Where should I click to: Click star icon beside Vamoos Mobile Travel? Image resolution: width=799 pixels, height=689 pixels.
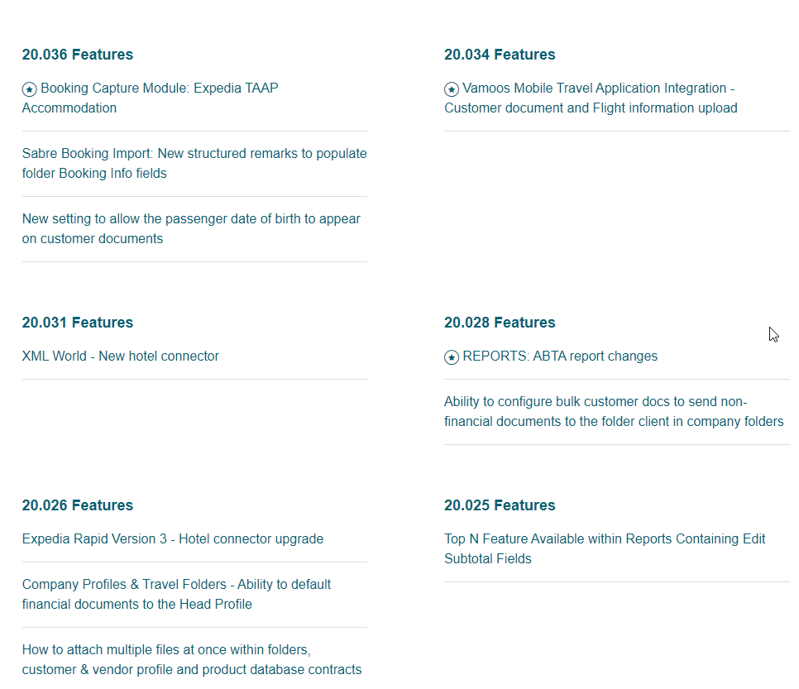click(x=452, y=89)
